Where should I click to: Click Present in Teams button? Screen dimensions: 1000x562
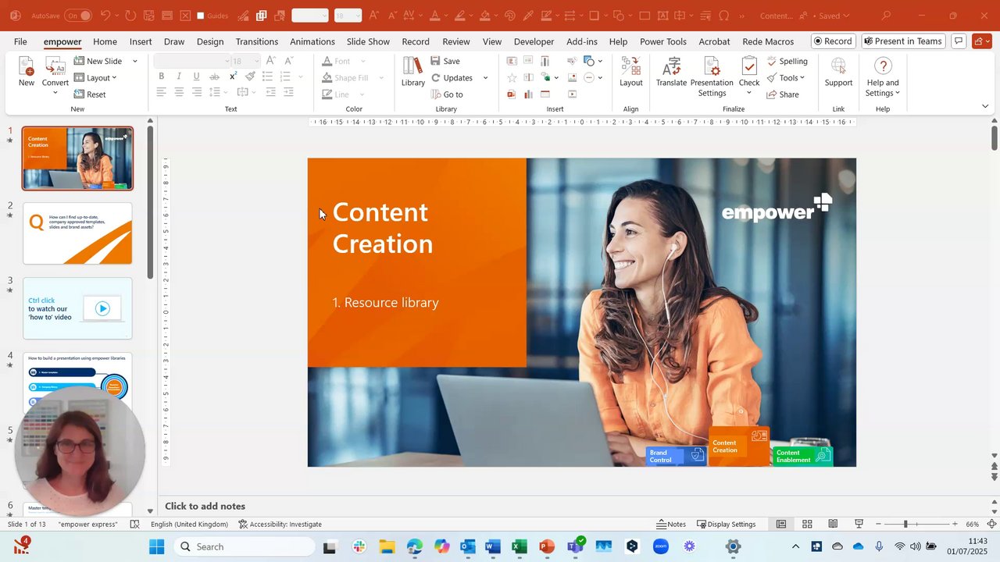click(x=903, y=41)
